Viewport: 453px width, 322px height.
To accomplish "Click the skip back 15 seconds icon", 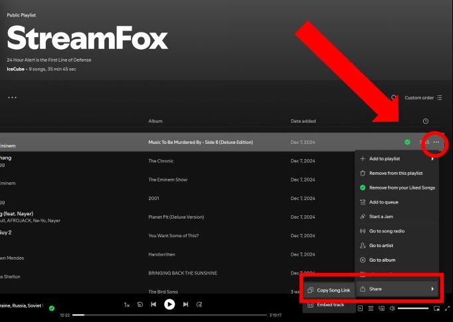I will pyautogui.click(x=140, y=304).
